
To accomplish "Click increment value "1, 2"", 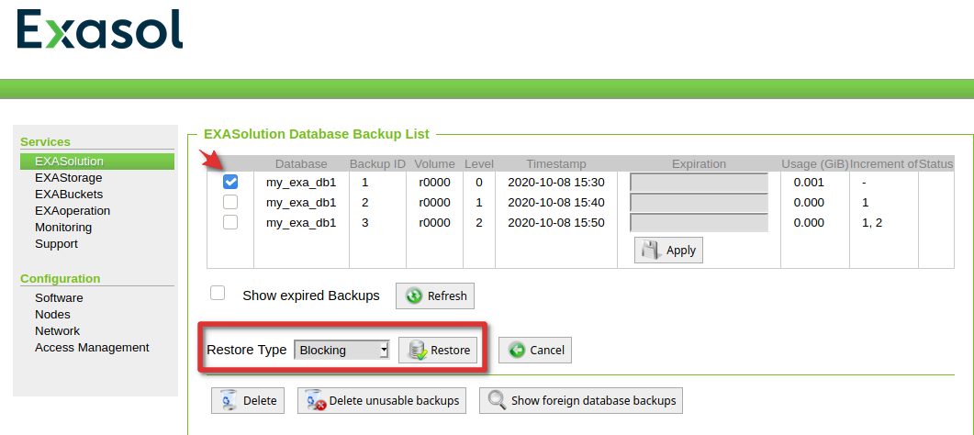I will click(871, 222).
